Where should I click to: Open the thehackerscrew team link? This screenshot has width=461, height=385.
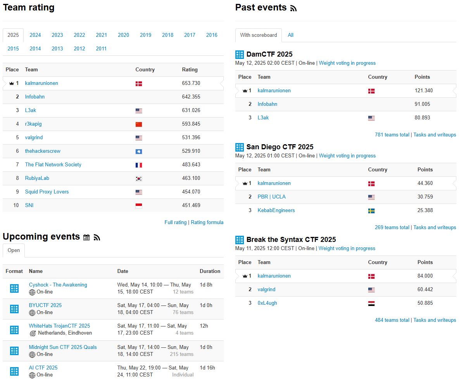click(43, 151)
